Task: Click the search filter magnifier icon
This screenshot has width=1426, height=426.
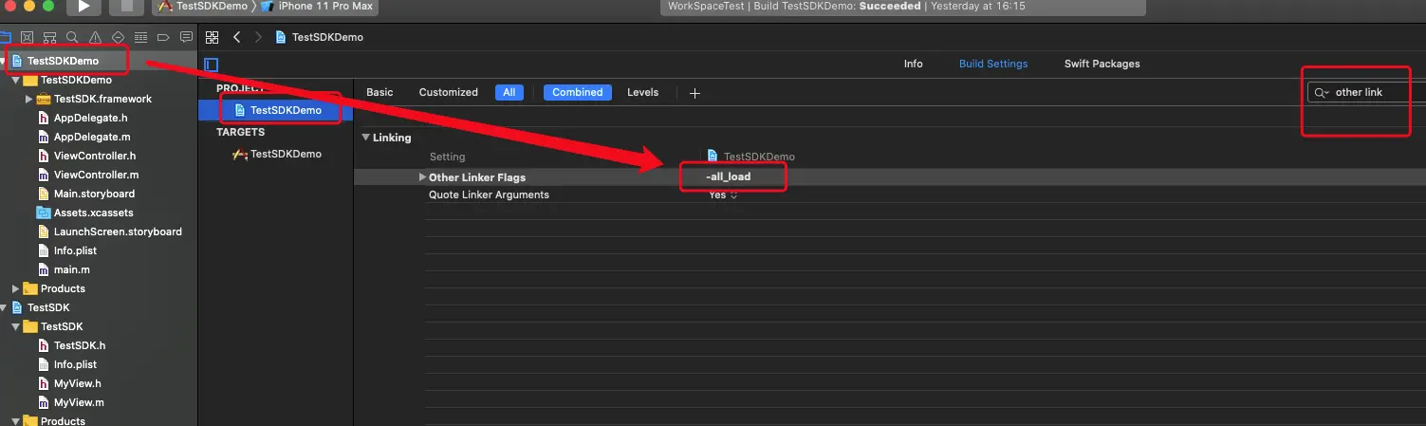Action: pyautogui.click(x=1322, y=92)
